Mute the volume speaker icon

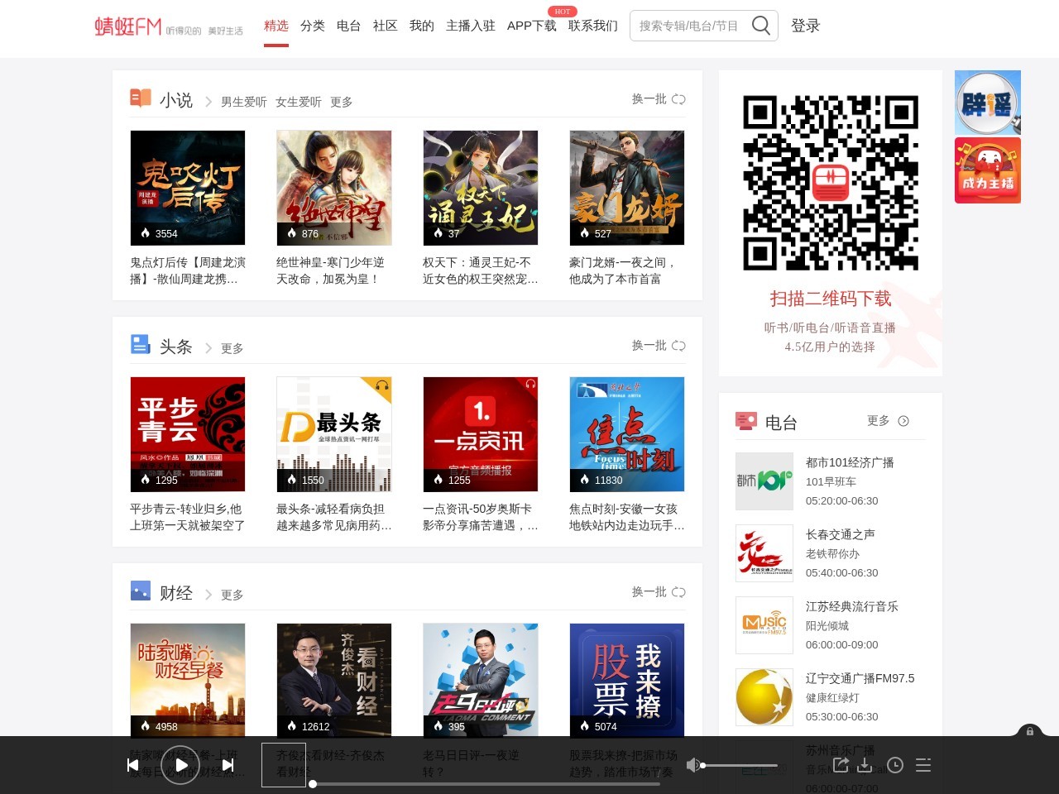(693, 765)
